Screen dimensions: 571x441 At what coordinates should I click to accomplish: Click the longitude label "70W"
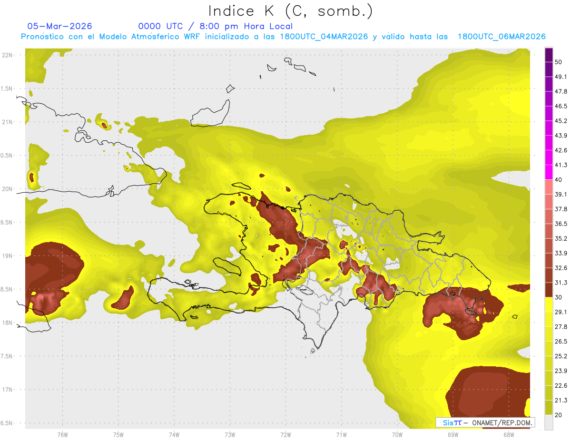point(397,434)
